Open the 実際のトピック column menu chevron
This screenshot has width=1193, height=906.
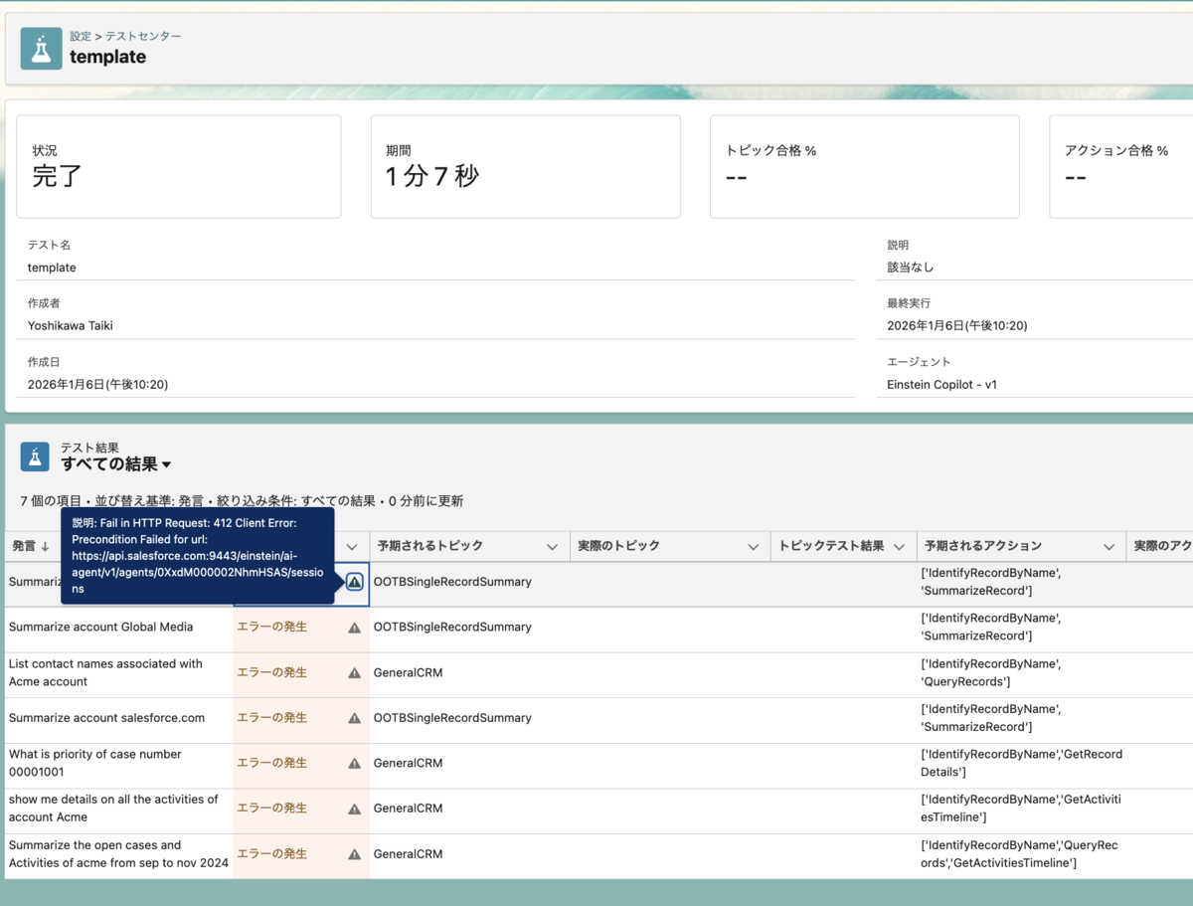pos(754,546)
